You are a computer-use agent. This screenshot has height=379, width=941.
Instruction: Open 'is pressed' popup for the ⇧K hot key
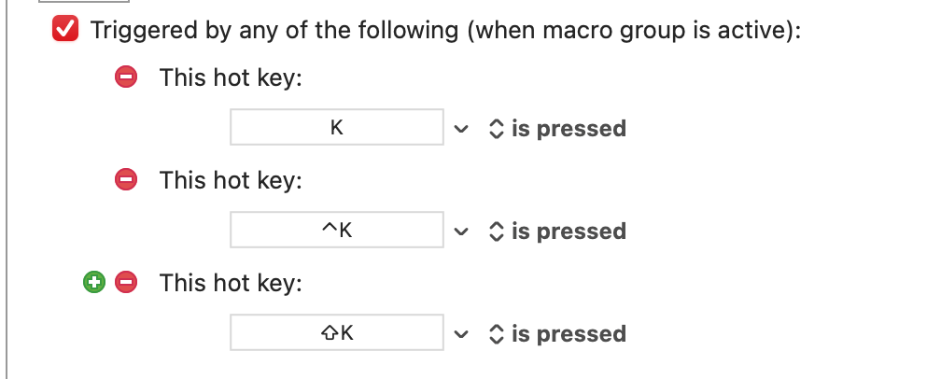coord(568,334)
